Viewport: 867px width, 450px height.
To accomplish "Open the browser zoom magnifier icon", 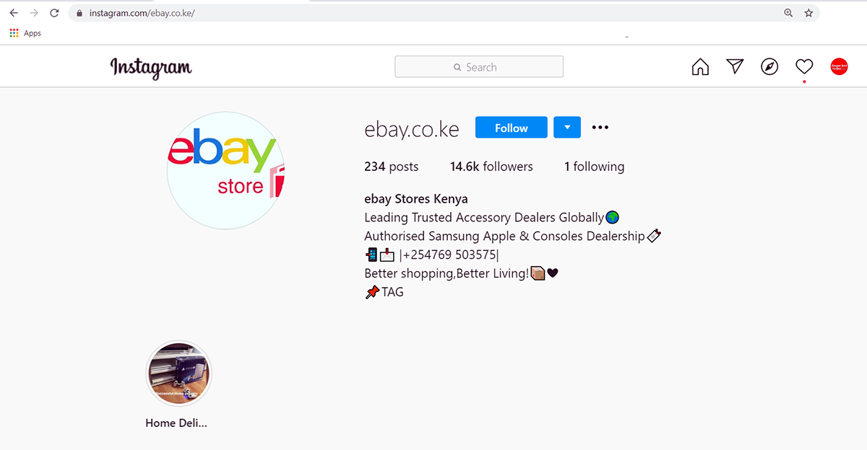I will (x=788, y=13).
